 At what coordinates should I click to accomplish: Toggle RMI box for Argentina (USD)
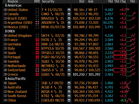pyautogui.click(x=37, y=23)
